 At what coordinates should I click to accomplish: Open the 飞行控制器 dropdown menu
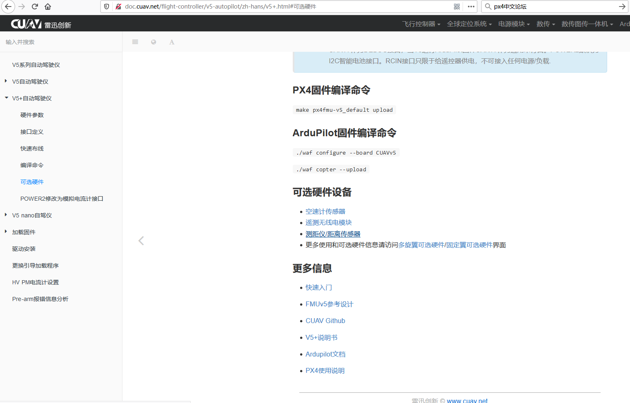(x=421, y=24)
